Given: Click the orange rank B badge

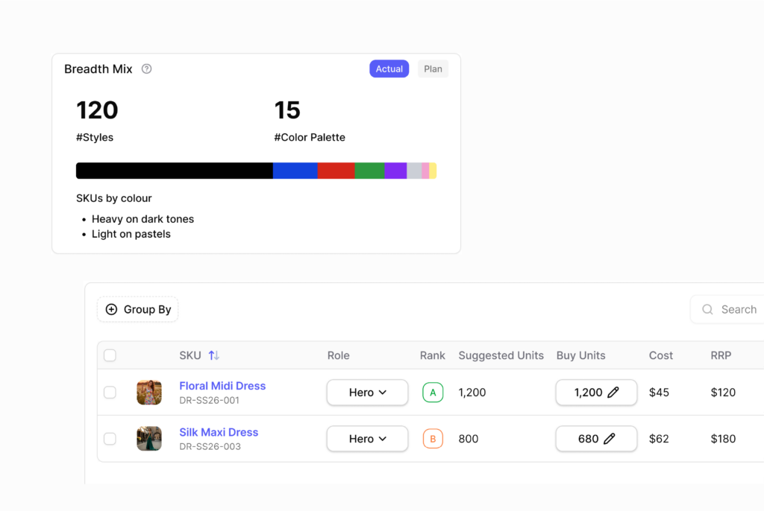Looking at the screenshot, I should coord(433,439).
